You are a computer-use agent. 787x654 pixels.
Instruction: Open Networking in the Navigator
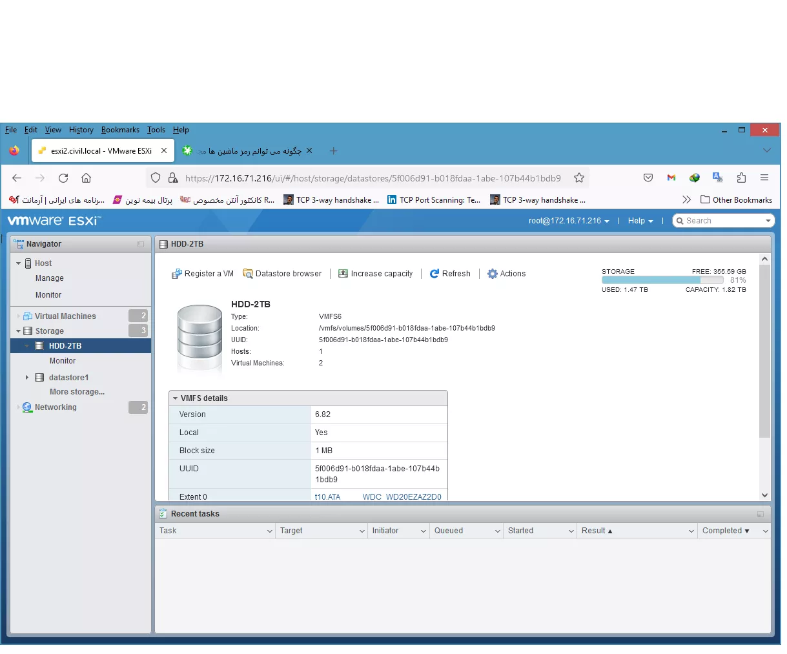[x=56, y=407]
